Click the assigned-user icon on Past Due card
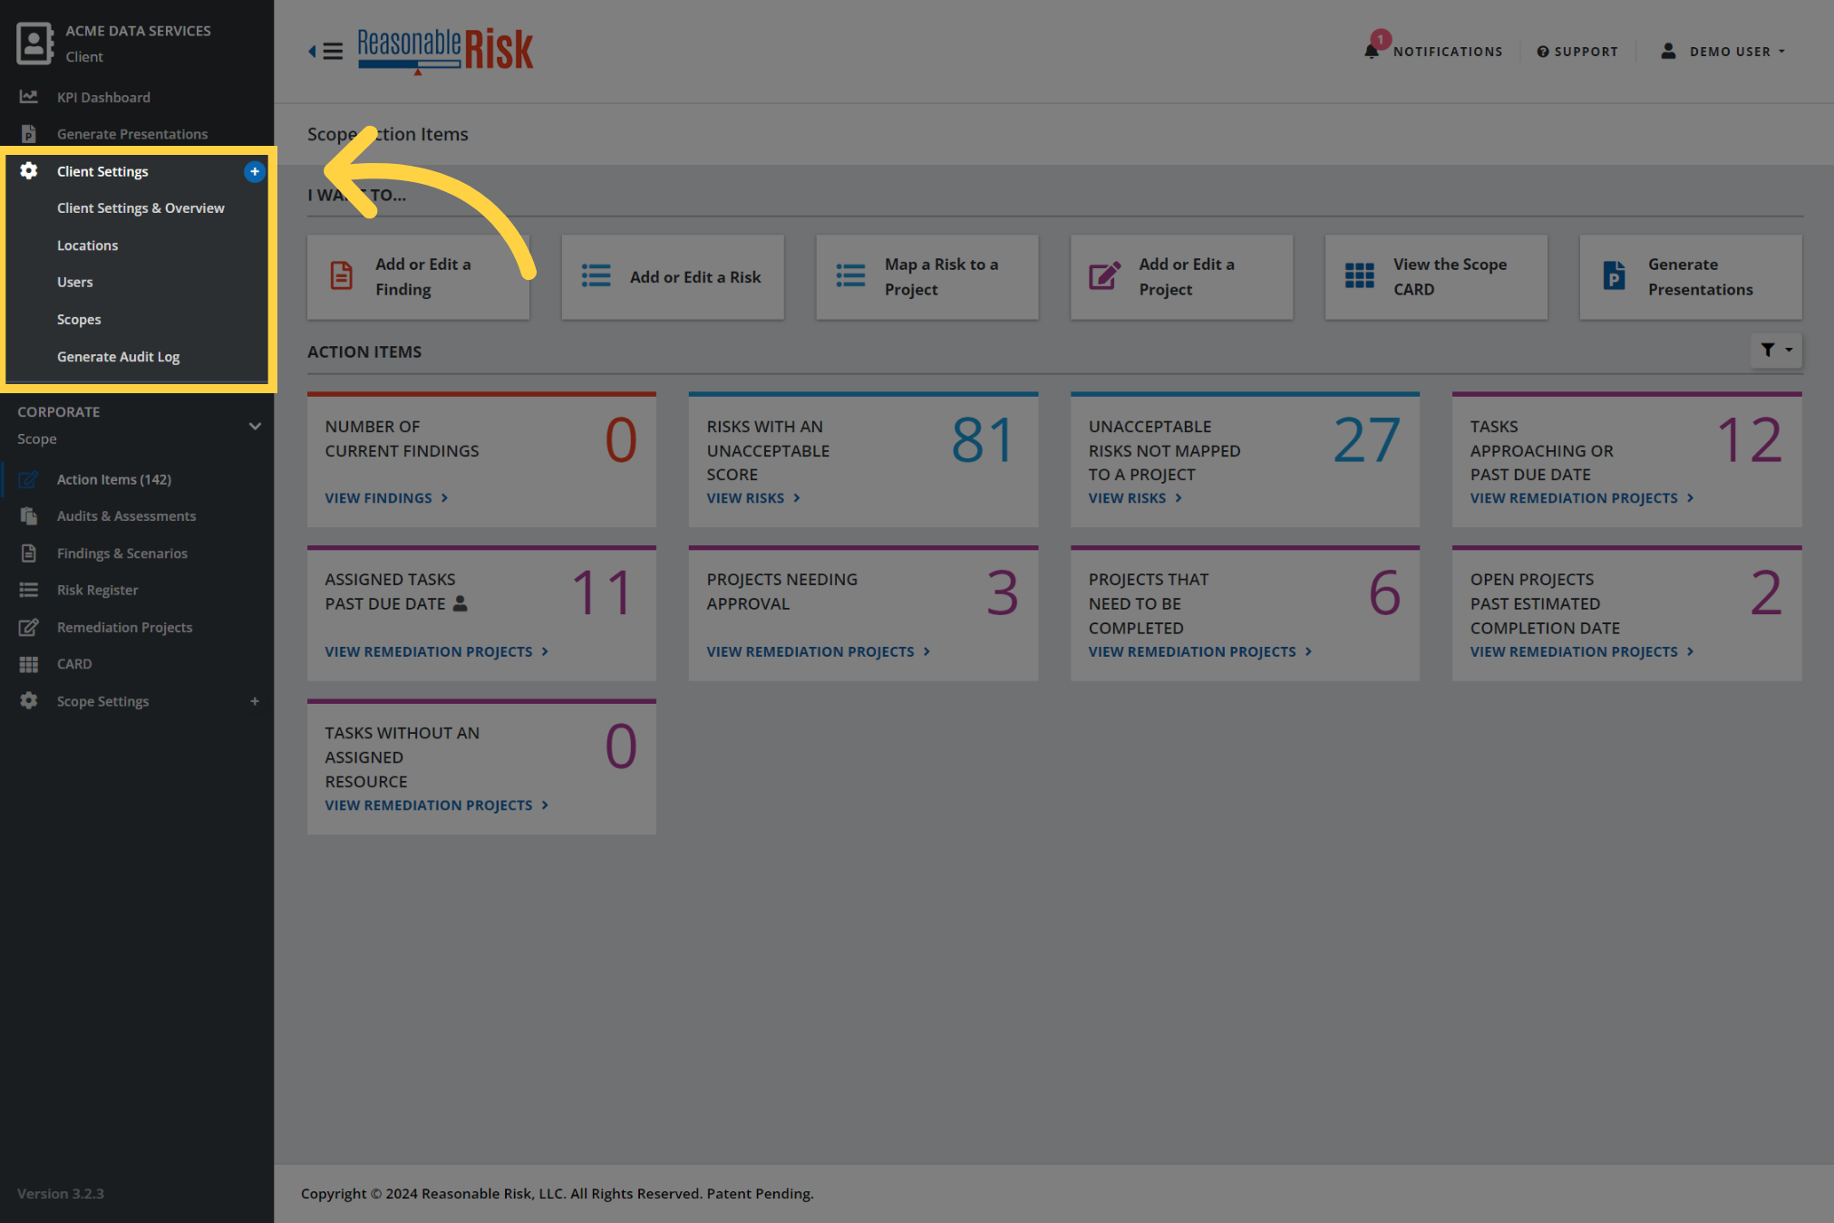This screenshot has width=1834, height=1223. coord(460,603)
